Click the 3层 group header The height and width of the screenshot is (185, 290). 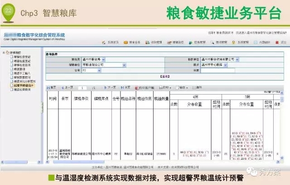pyautogui.click(x=247, y=97)
